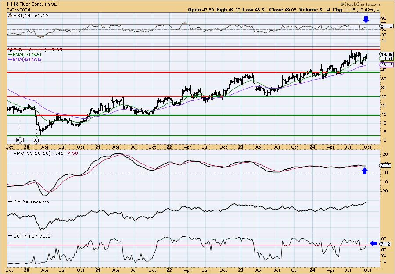This screenshot has height=274, width=395.
Task: Click the 'On Balance Vol' indicator label
Action: point(32,202)
